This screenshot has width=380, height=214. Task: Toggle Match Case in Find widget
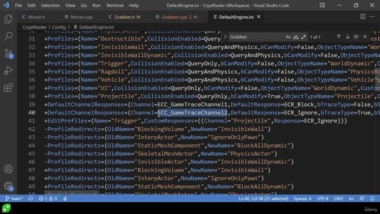(288, 37)
